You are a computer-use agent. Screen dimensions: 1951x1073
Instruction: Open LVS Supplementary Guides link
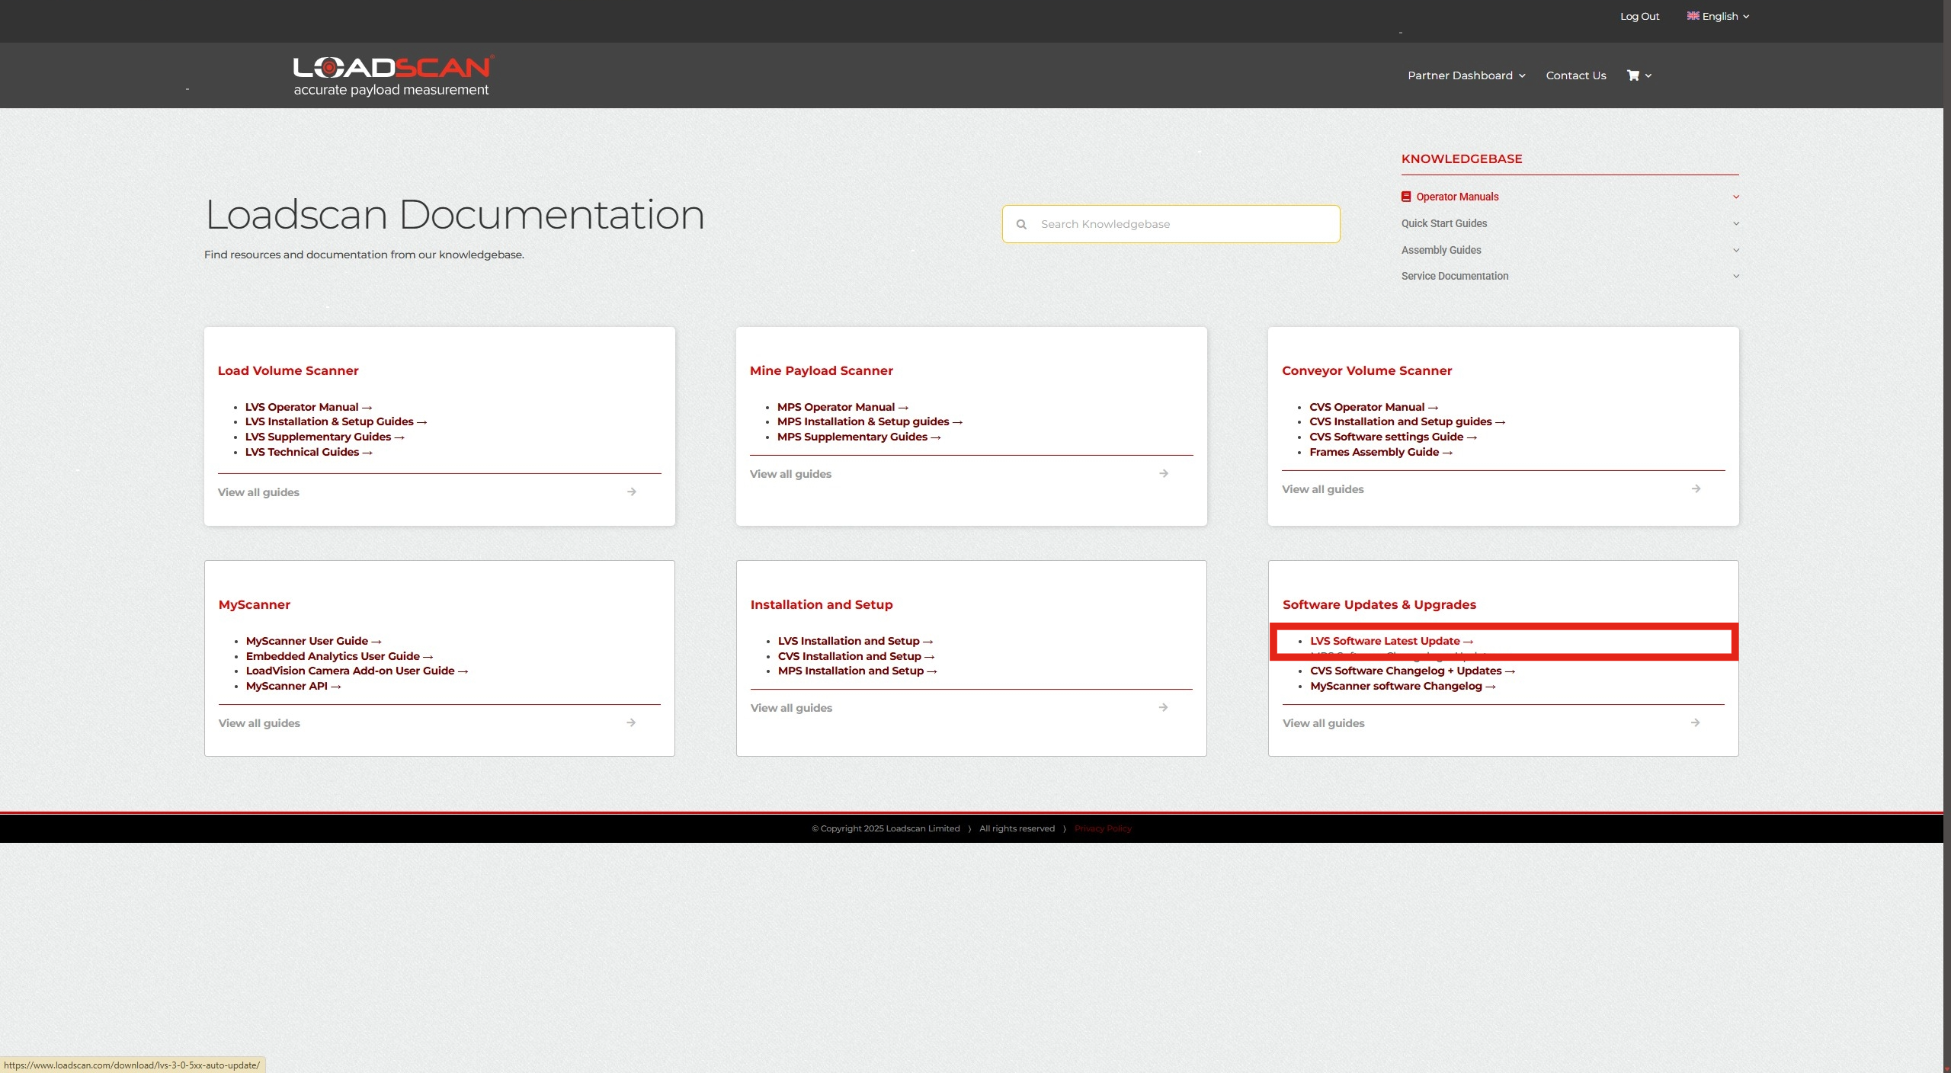click(324, 437)
